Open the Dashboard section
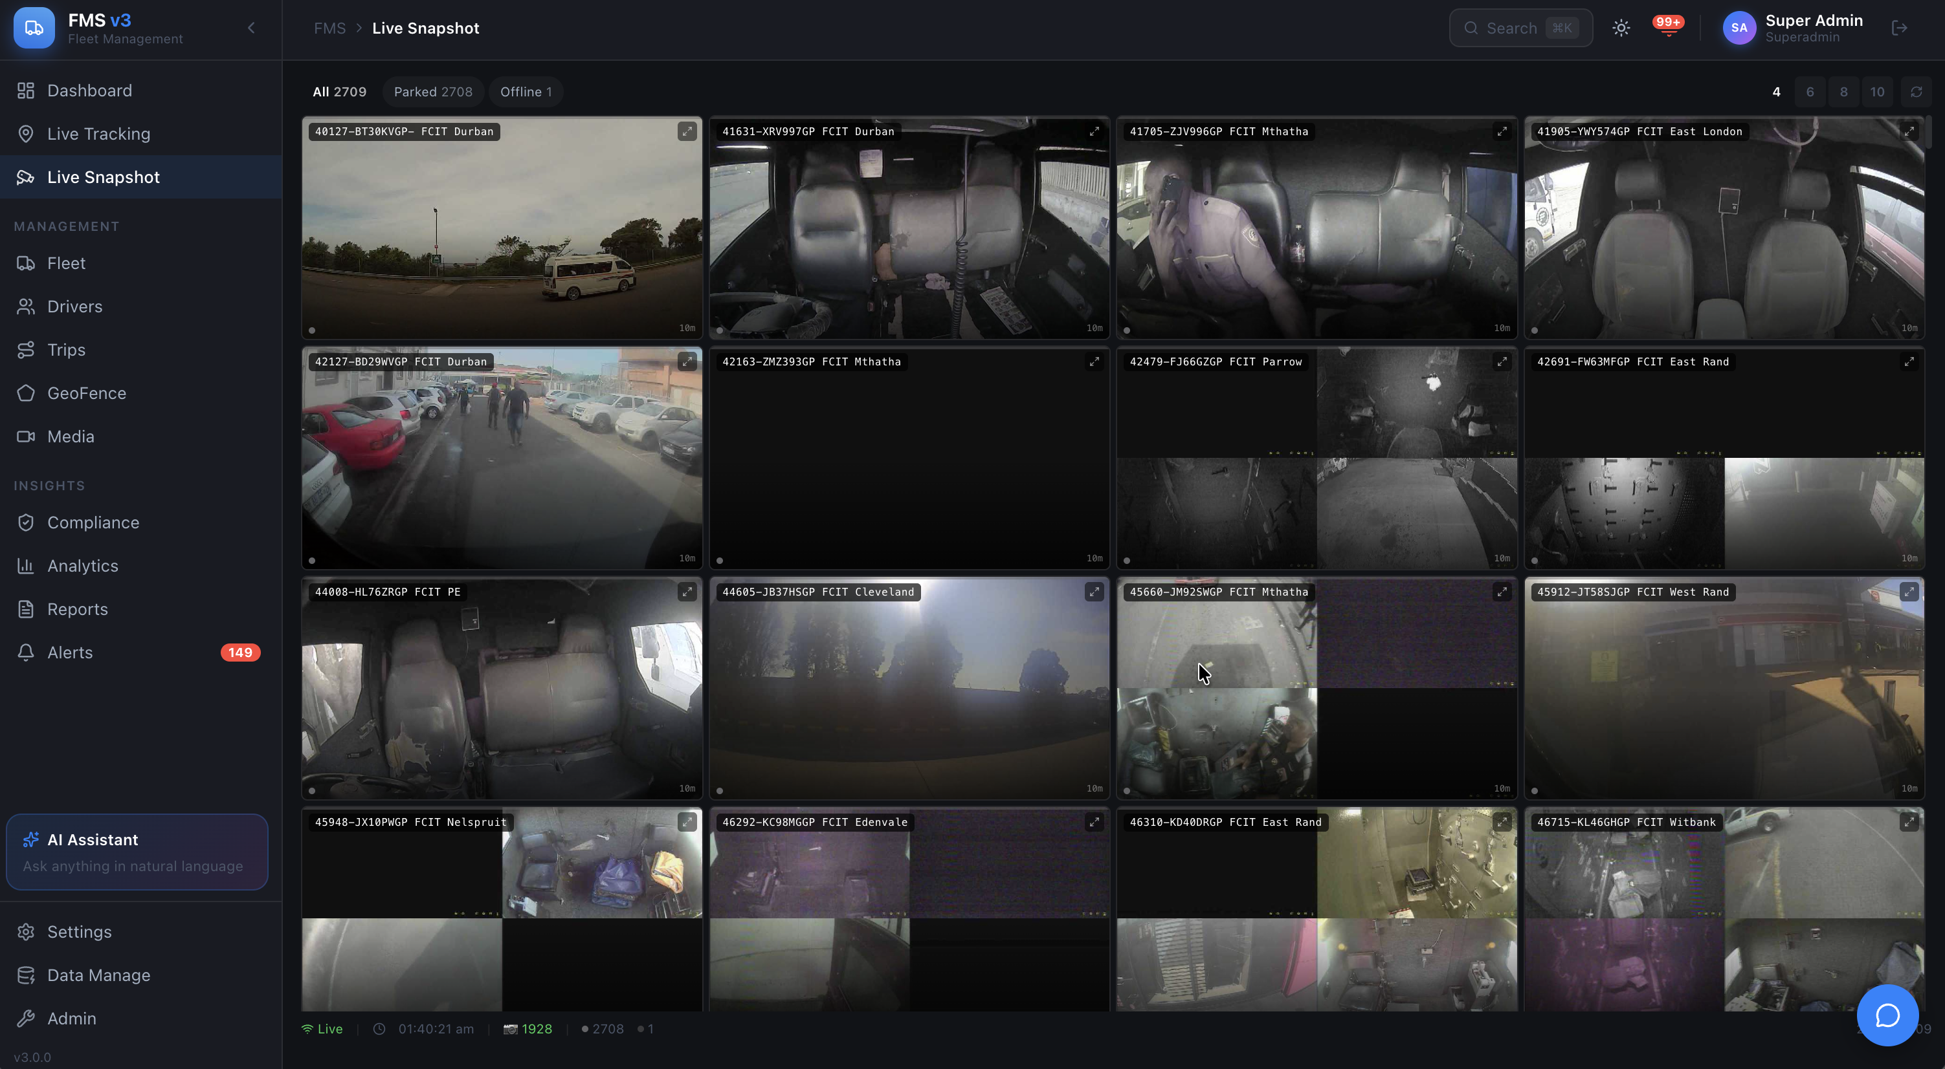Screen dimensions: 1945x1069 [90, 90]
